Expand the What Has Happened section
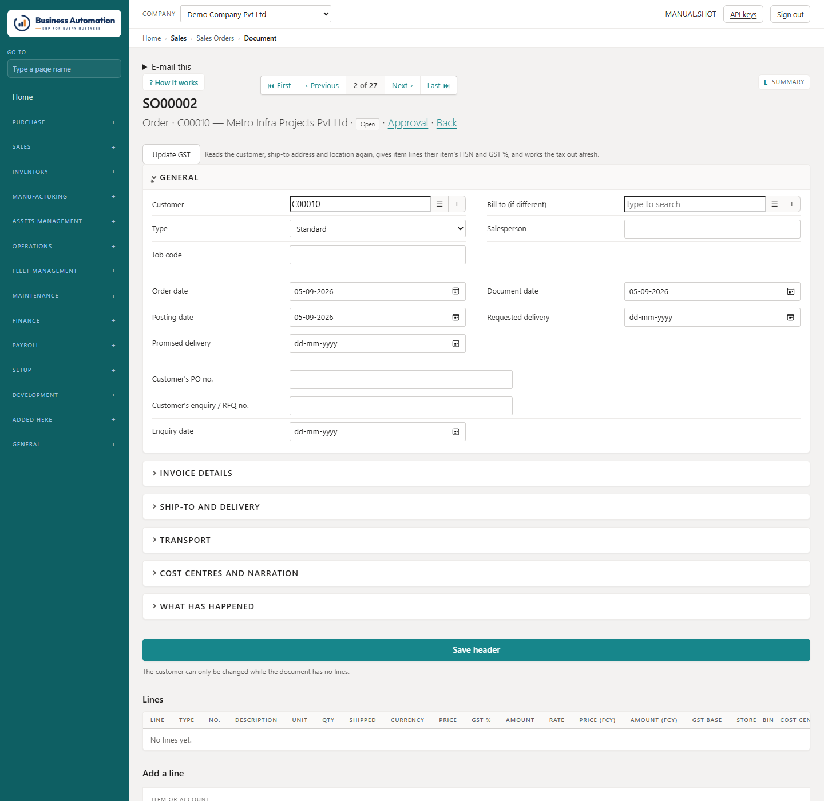This screenshot has width=824, height=801. click(476, 606)
